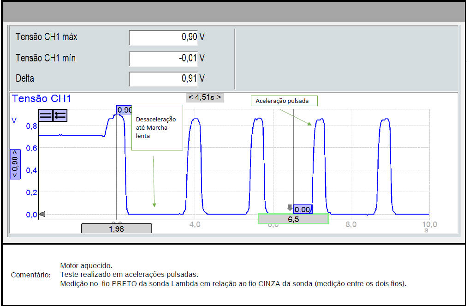Click the horizontal lines icon on the graph

(46, 115)
